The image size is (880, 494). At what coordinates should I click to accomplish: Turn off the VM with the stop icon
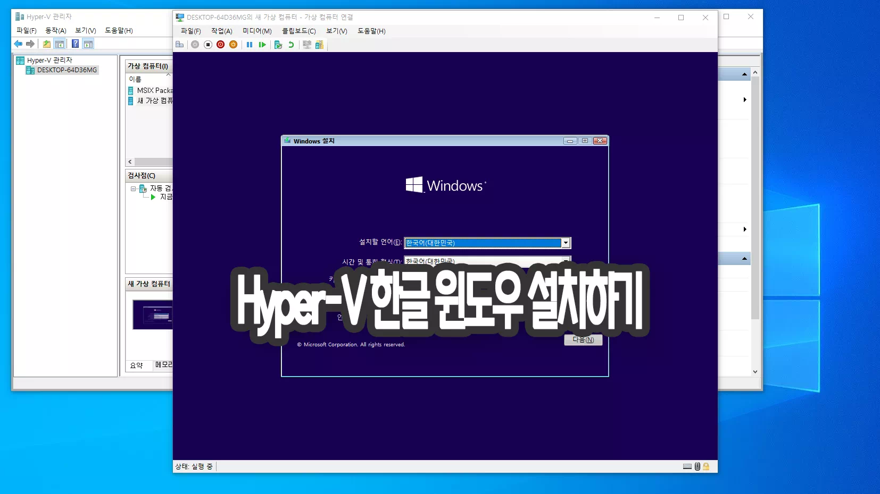pyautogui.click(x=208, y=45)
